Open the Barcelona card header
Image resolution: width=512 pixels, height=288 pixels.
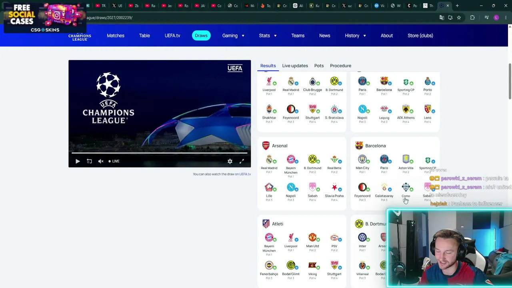point(370,146)
